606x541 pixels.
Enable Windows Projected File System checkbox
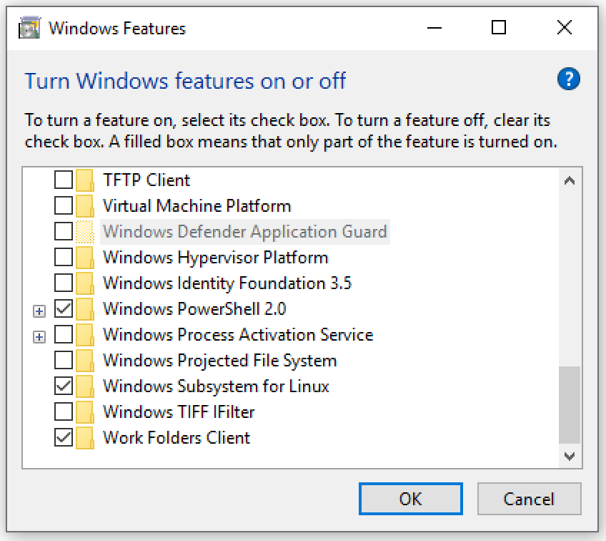[64, 360]
